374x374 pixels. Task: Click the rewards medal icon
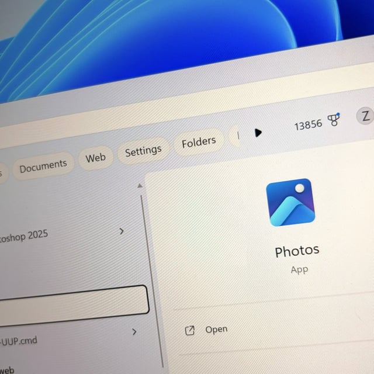(x=334, y=119)
